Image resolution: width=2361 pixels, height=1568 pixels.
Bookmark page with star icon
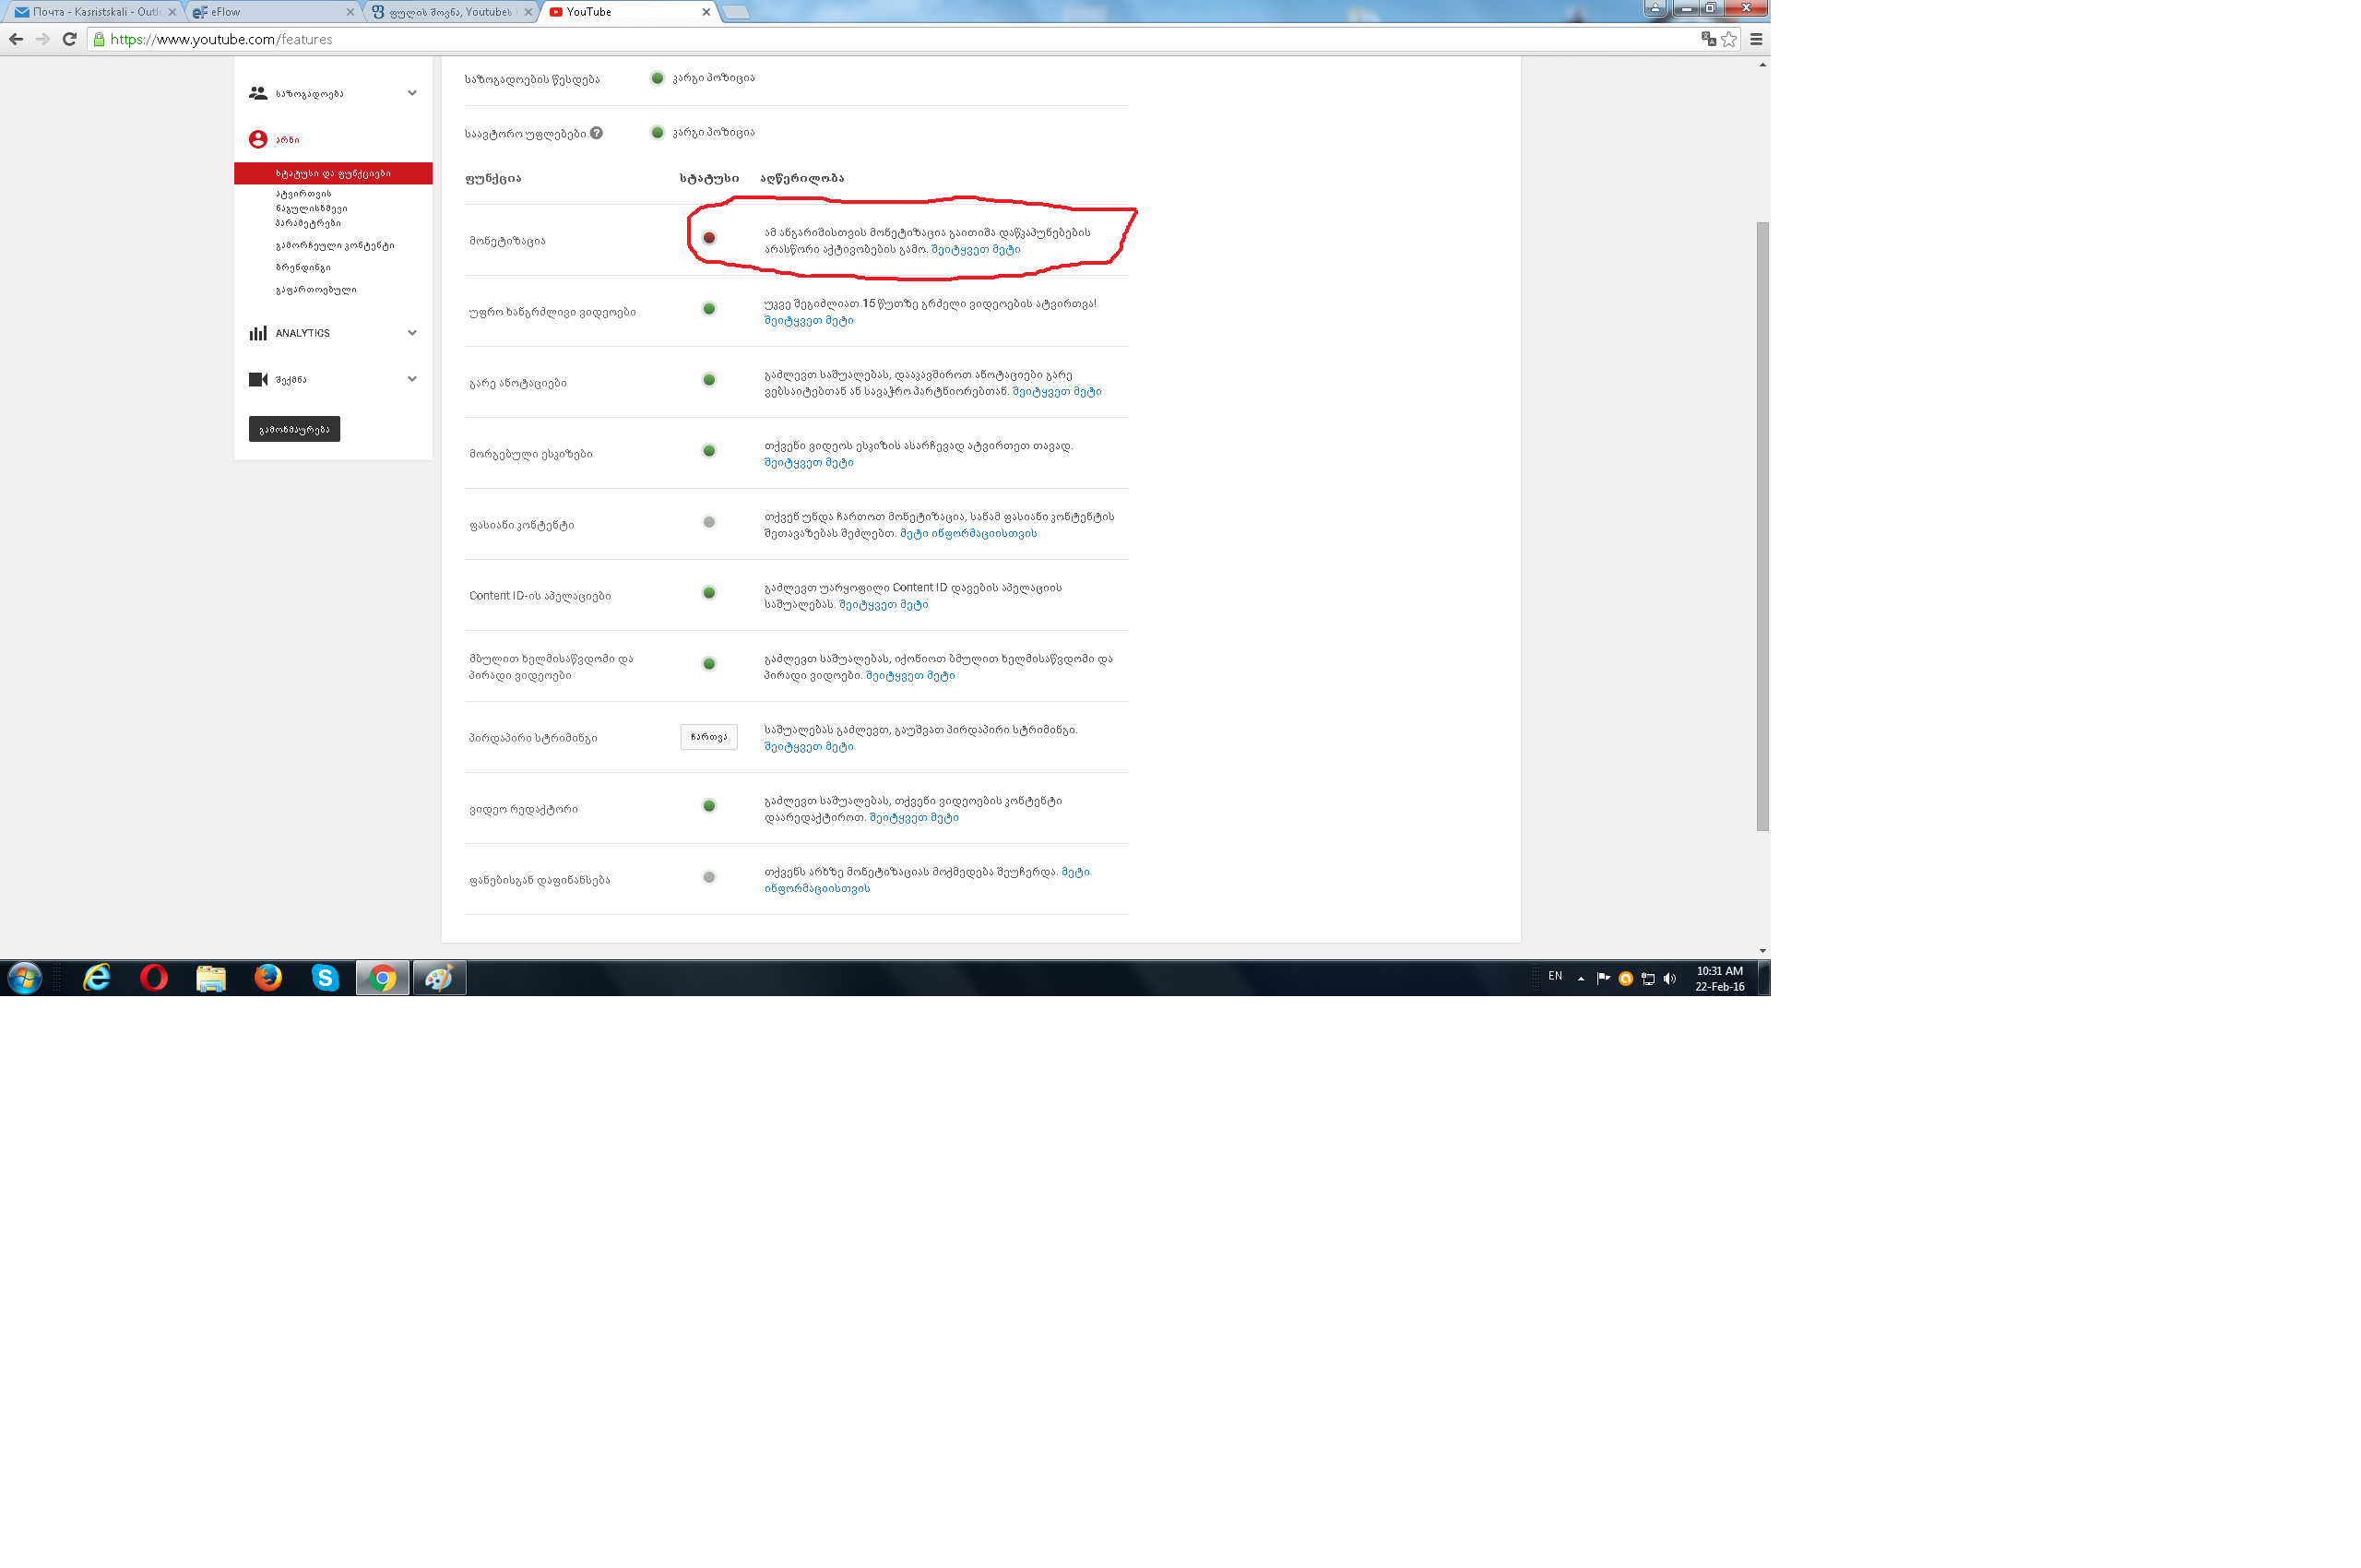1729,39
